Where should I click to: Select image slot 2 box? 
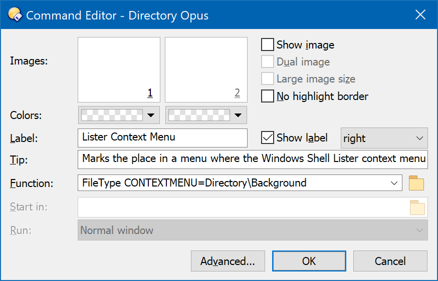tap(206, 69)
